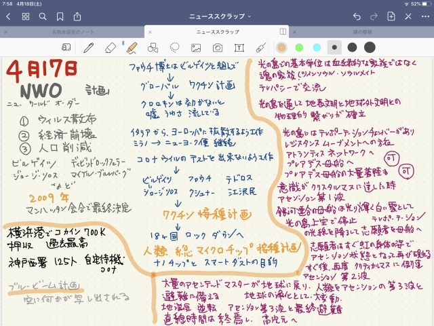The width and height of the screenshot is (434, 326).
Task: Tap the red 4月17日 heading
Action: coord(41,70)
